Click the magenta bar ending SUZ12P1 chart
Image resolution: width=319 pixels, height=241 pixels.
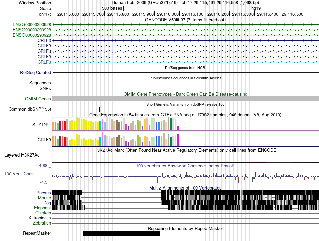pos(178,128)
